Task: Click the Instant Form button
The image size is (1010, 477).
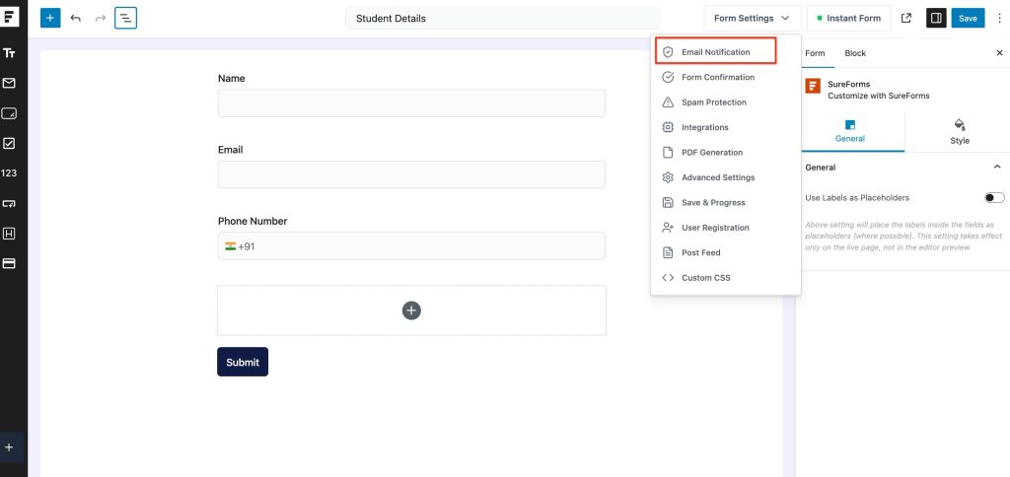Action: (x=849, y=18)
